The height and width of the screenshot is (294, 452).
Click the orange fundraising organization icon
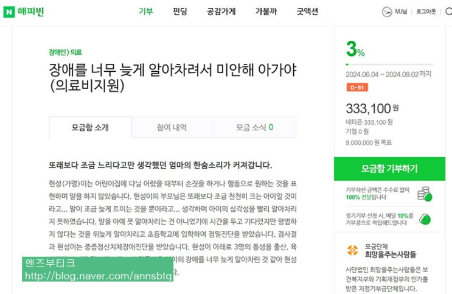click(x=352, y=250)
